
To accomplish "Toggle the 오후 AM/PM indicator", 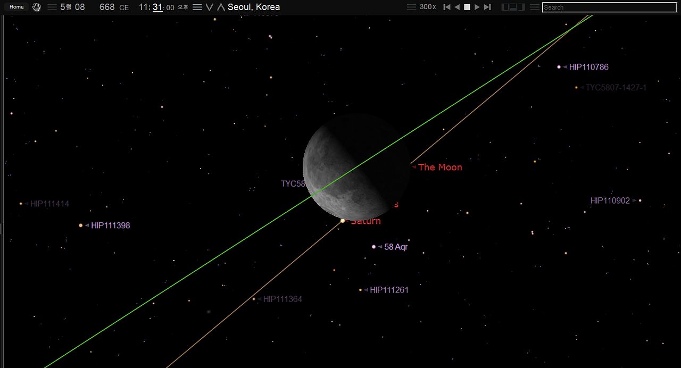I will 182,7.
